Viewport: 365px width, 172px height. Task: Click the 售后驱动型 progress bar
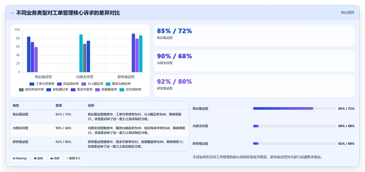[294, 108]
